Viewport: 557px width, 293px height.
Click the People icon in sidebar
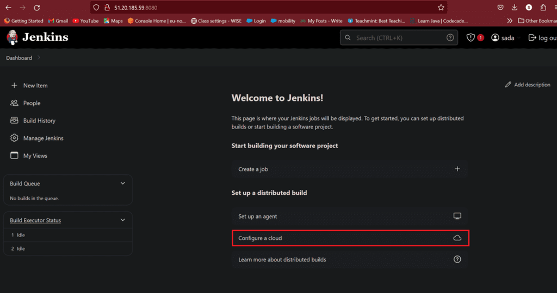(14, 103)
